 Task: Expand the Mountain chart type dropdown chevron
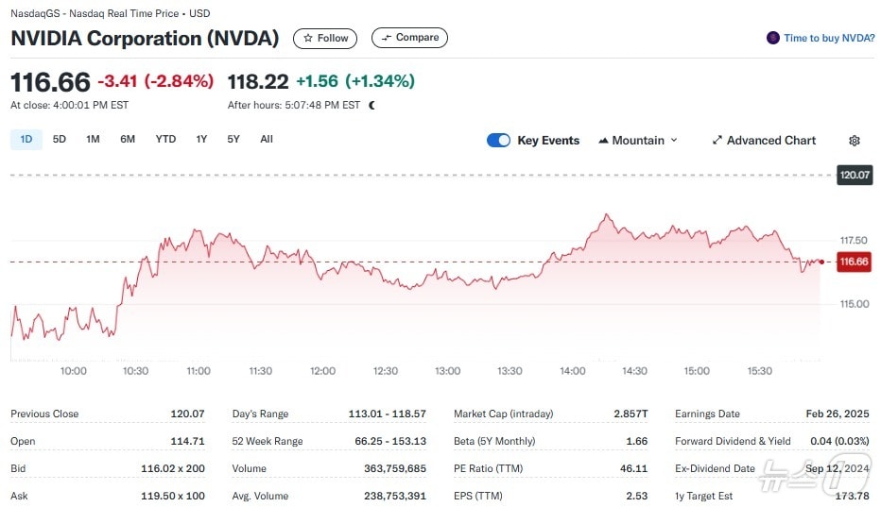pyautogui.click(x=674, y=141)
